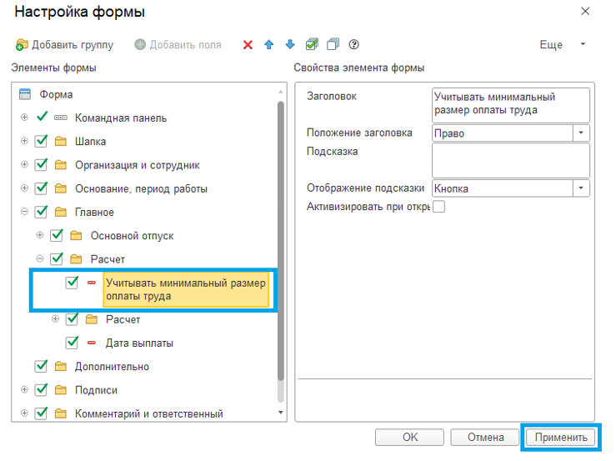Expand the Командная панель node
This screenshot has width=616, height=461.
[x=24, y=117]
